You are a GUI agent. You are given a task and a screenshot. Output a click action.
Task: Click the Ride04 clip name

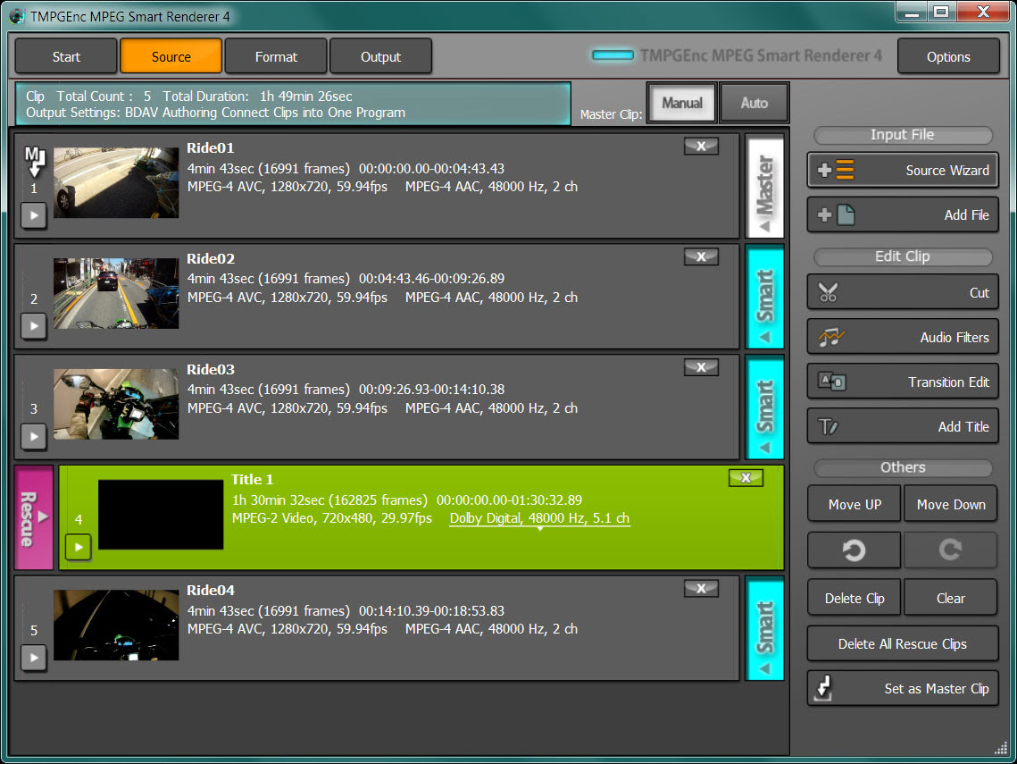(x=210, y=591)
